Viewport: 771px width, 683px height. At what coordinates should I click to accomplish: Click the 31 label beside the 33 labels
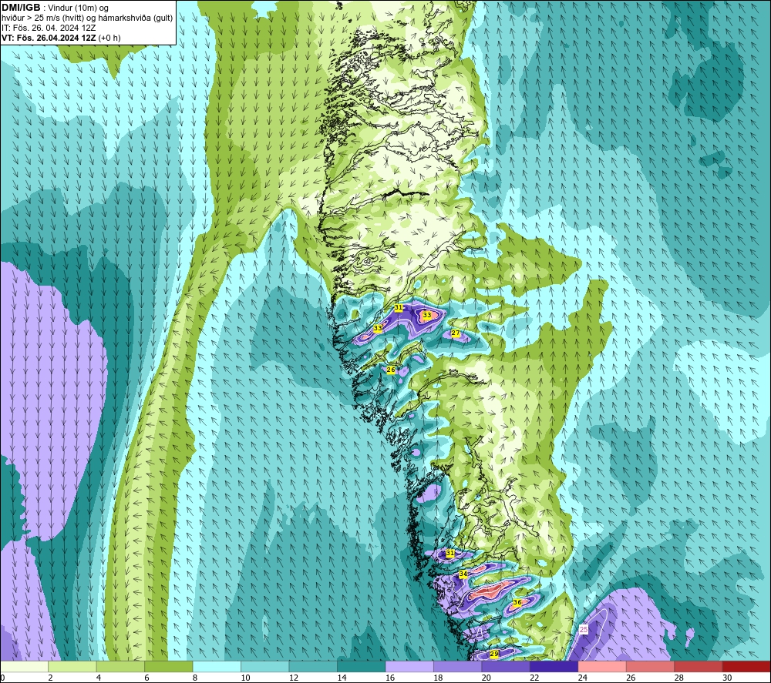click(x=399, y=307)
